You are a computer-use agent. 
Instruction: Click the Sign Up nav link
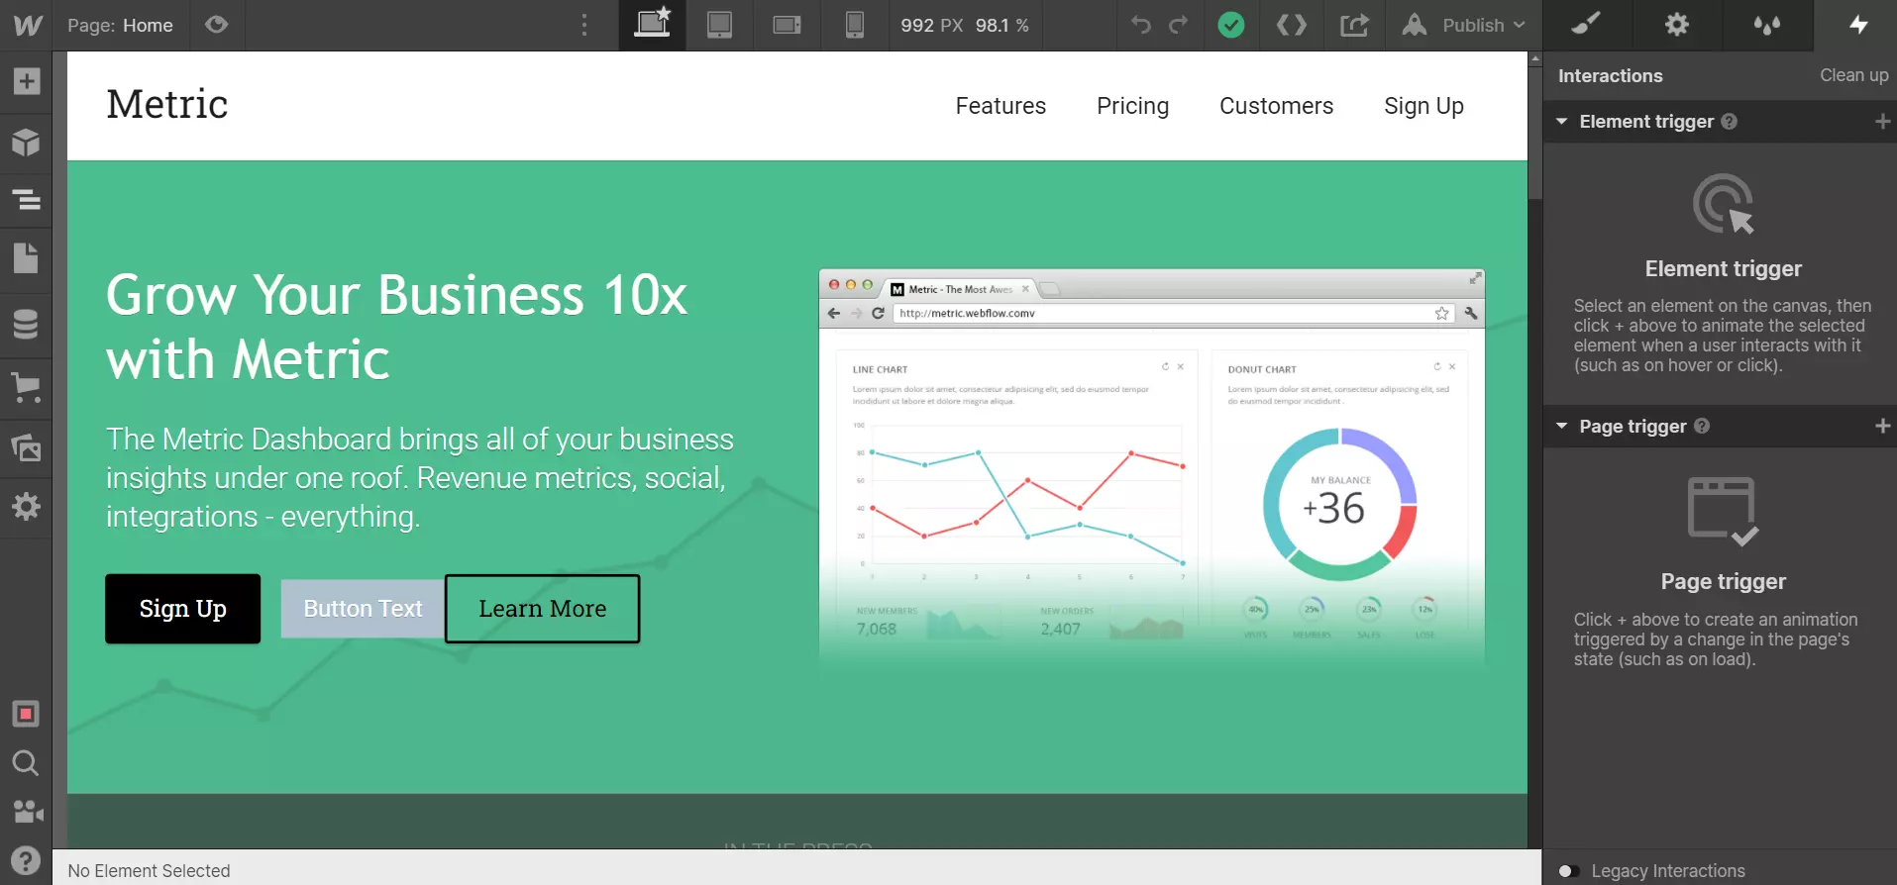[1423, 106]
